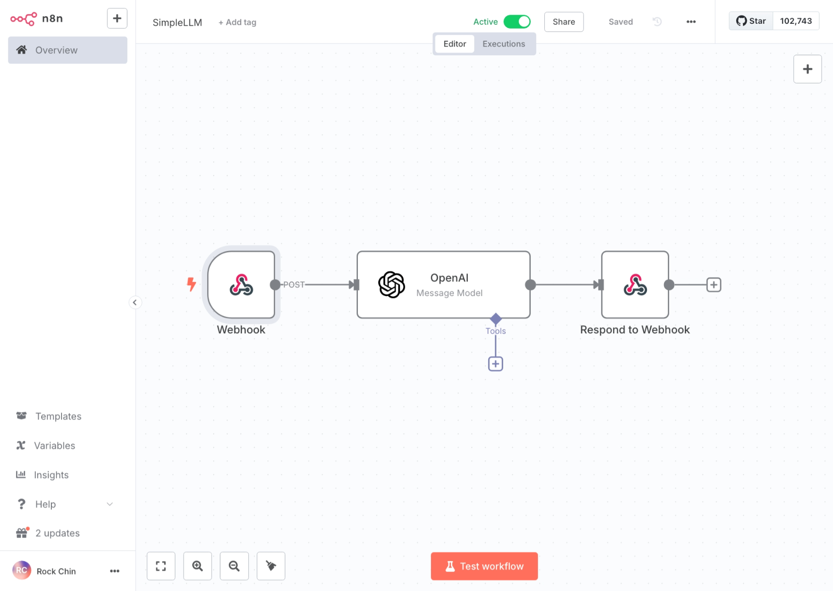Toggle the Active workflow switch off
This screenshot has width=833, height=591.
tap(517, 22)
